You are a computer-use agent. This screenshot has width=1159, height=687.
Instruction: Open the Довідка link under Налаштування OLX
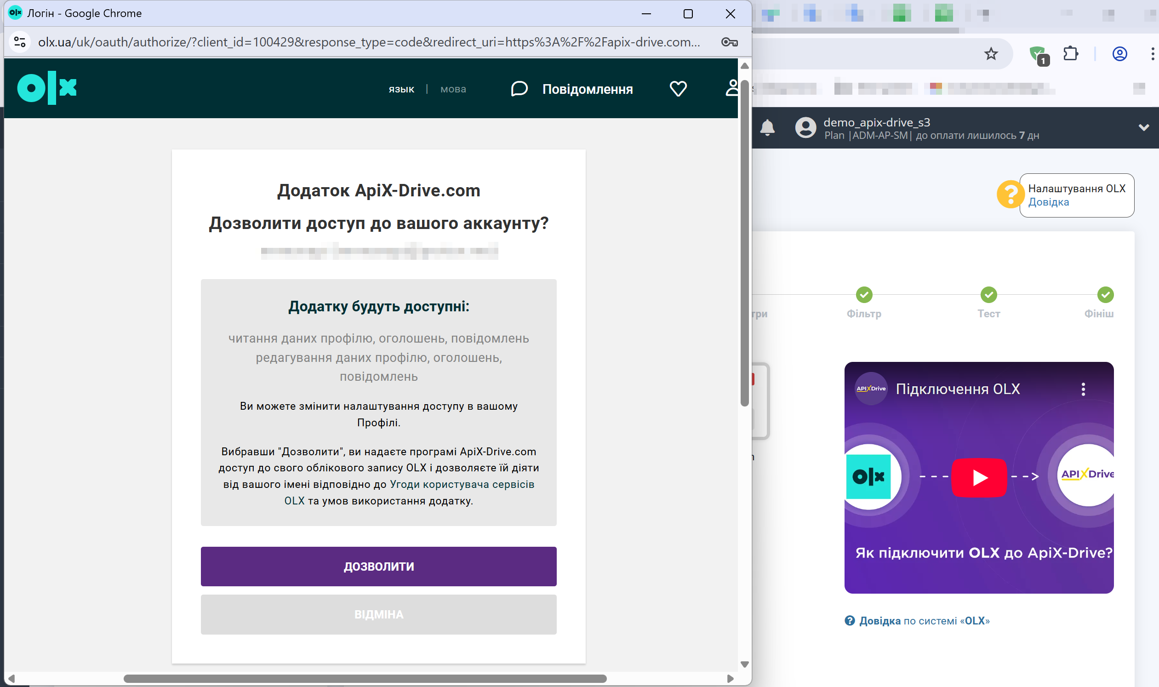[1048, 202]
